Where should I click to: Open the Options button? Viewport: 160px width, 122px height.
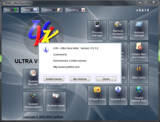tap(52, 10)
